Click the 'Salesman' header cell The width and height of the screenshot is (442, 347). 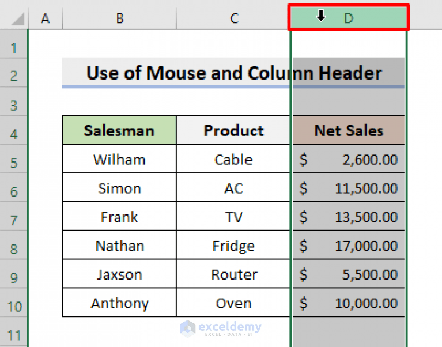point(119,130)
